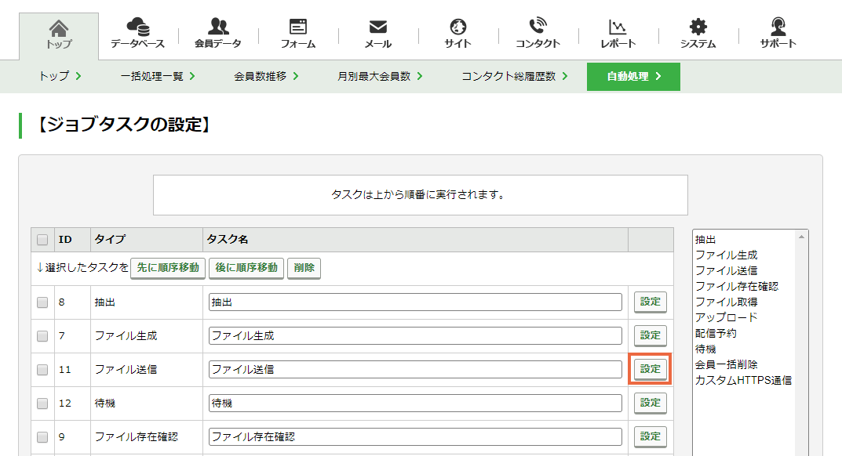Viewport: 842px width, 456px height.
Task: Edit the task name field 抽出
Action: pyautogui.click(x=415, y=302)
